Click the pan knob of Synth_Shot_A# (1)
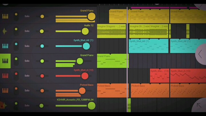 pyautogui.click(x=42, y=46)
